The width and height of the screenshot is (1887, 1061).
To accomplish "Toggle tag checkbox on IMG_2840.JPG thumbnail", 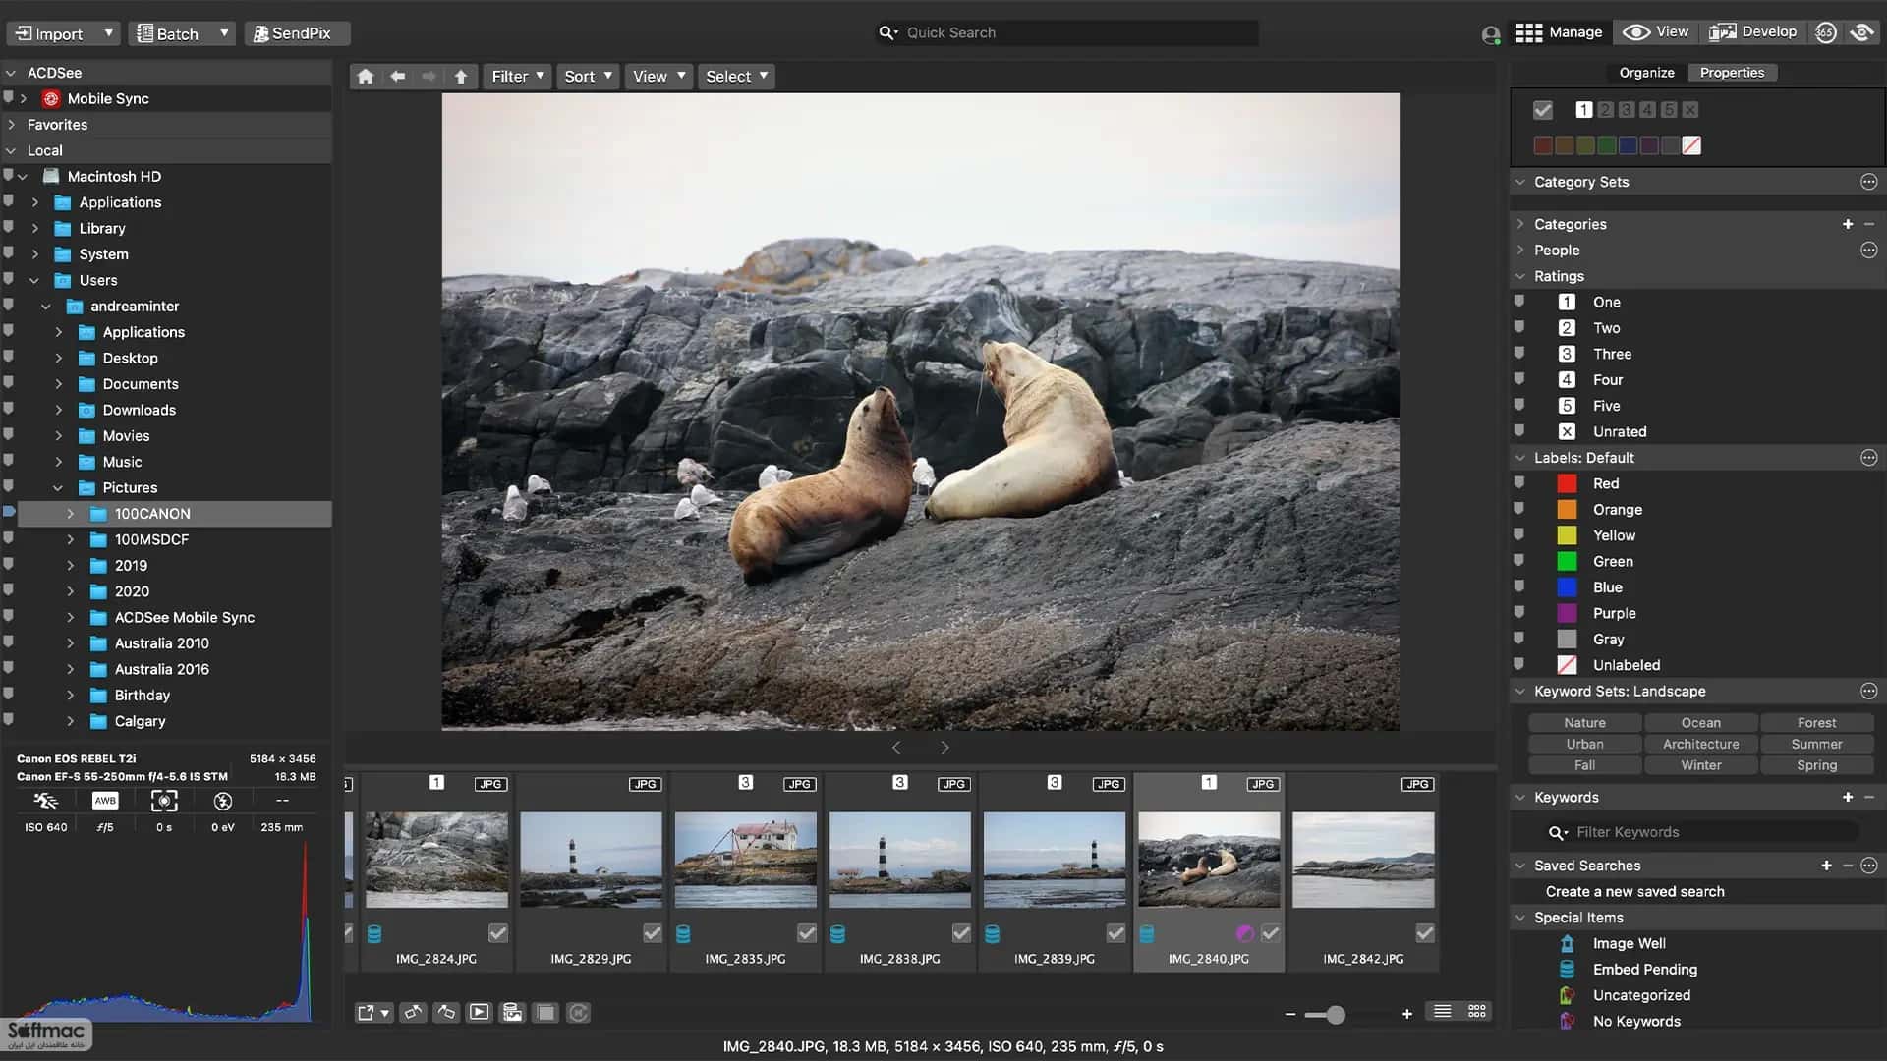I will pos(1271,933).
